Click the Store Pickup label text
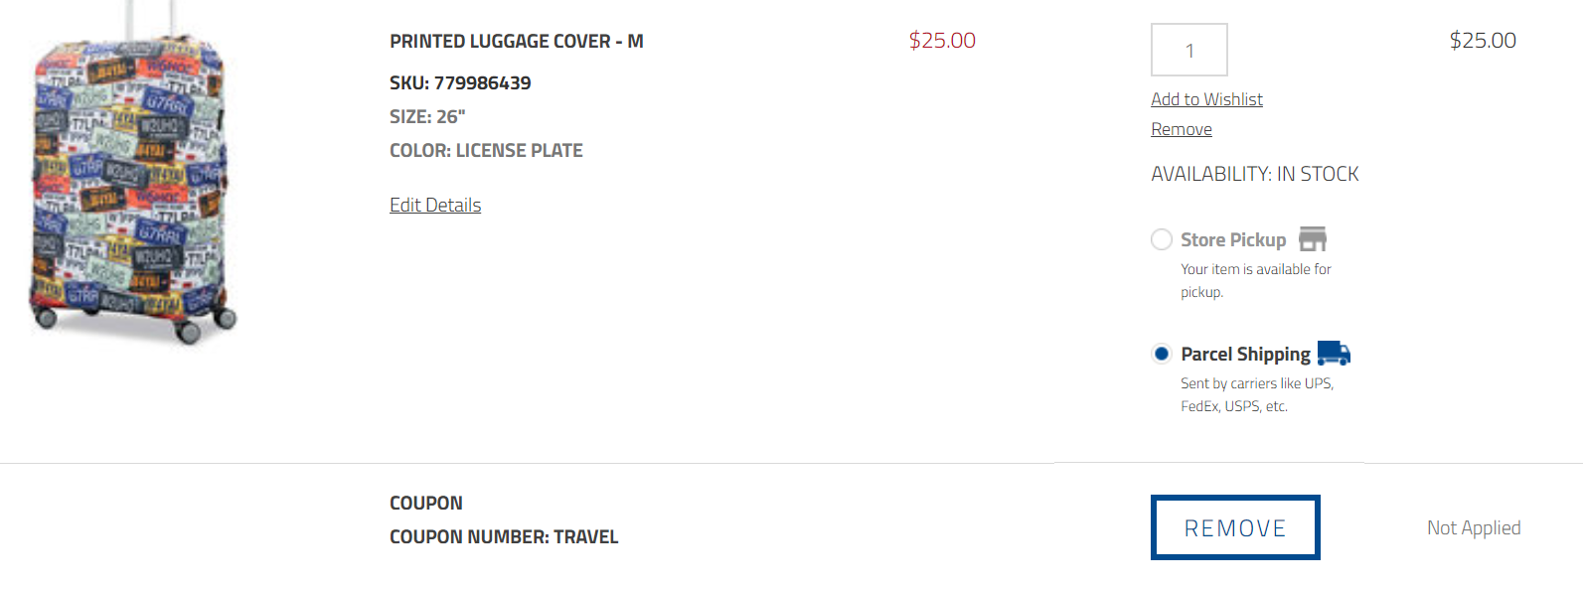This screenshot has height=589, width=1583. pyautogui.click(x=1233, y=239)
